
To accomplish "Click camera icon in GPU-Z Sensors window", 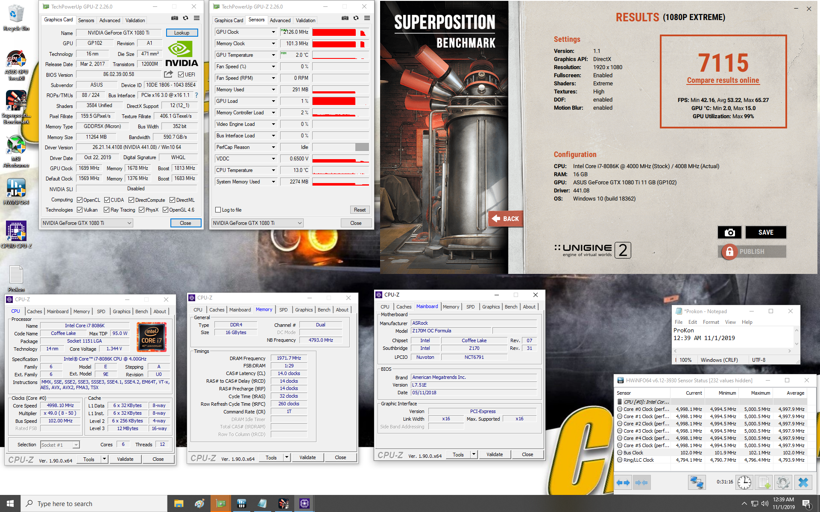I will 345,18.
